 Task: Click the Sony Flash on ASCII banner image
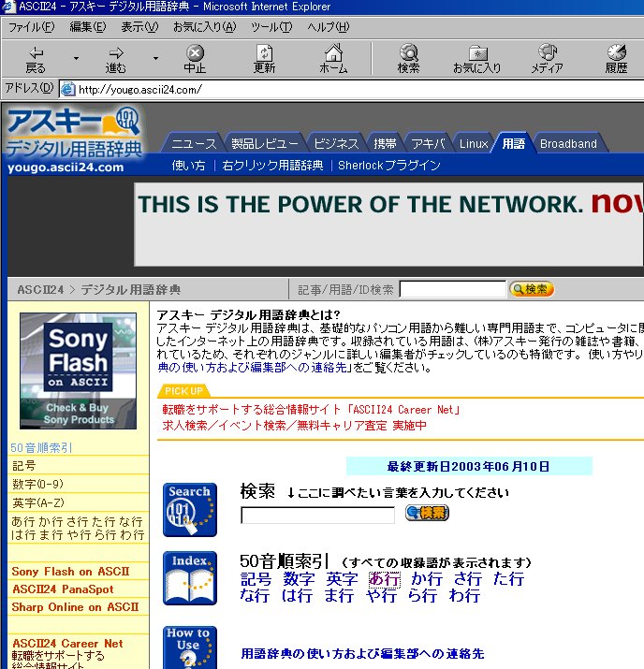(78, 371)
